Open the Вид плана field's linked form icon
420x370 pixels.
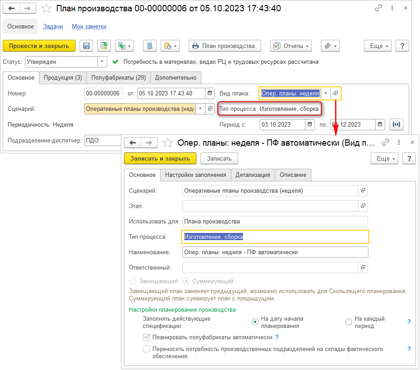click(x=336, y=94)
